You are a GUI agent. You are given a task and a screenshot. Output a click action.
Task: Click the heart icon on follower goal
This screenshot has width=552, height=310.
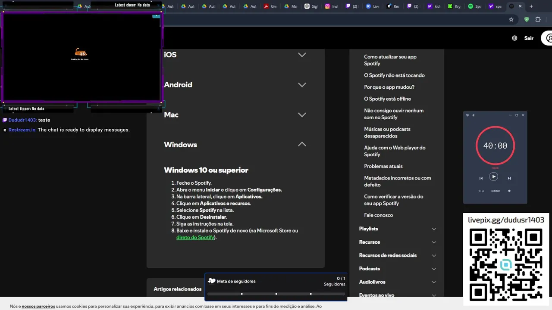coord(211,281)
